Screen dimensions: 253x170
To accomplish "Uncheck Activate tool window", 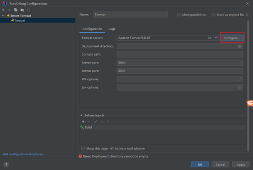I will coord(111,149).
